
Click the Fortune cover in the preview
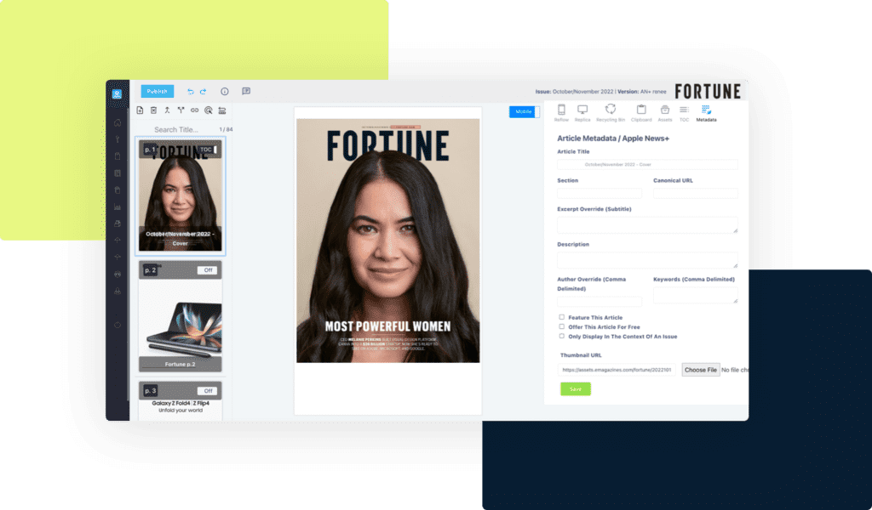tap(387, 241)
